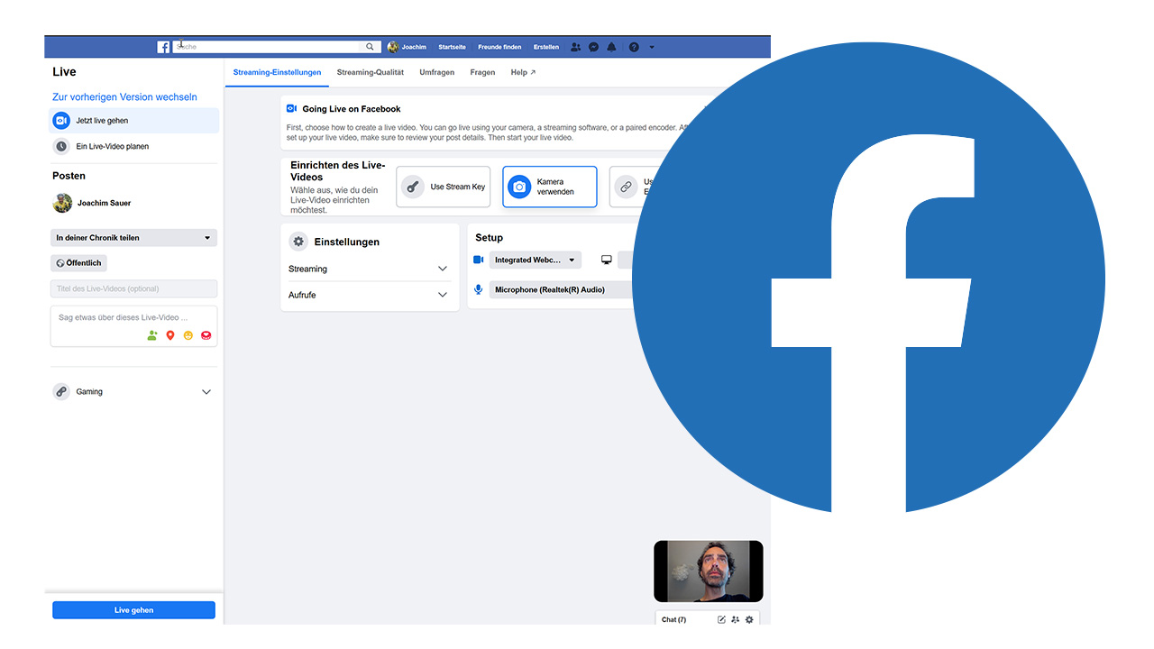The height and width of the screenshot is (649, 1154).
Task: Click Joachim's name in the top bar
Action: coord(414,47)
